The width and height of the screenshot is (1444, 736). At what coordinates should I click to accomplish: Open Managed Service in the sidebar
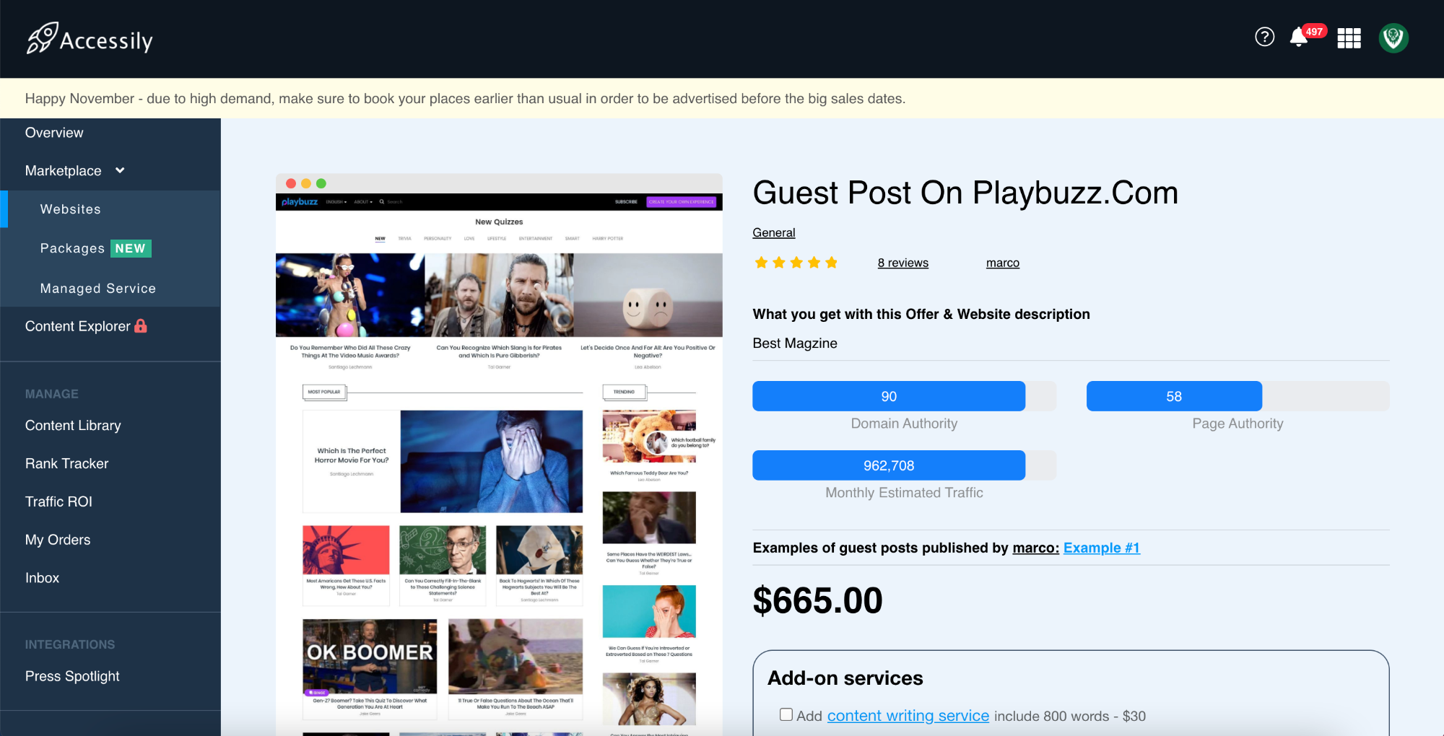click(x=98, y=289)
